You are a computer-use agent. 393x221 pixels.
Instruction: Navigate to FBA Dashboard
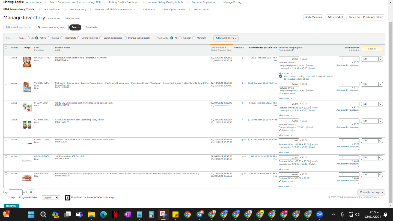[52, 10]
